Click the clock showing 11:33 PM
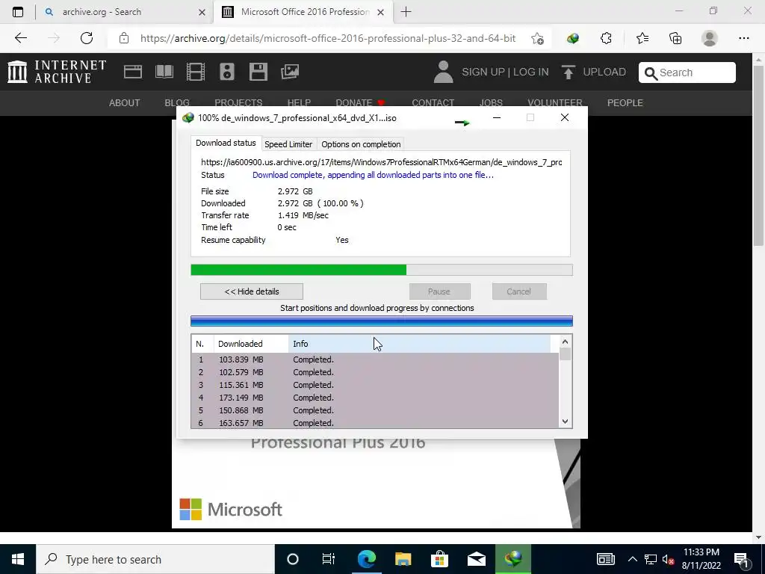The height and width of the screenshot is (574, 765). point(701,552)
